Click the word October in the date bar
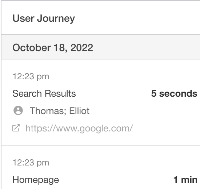This screenshot has width=200, height=189. click(32, 47)
